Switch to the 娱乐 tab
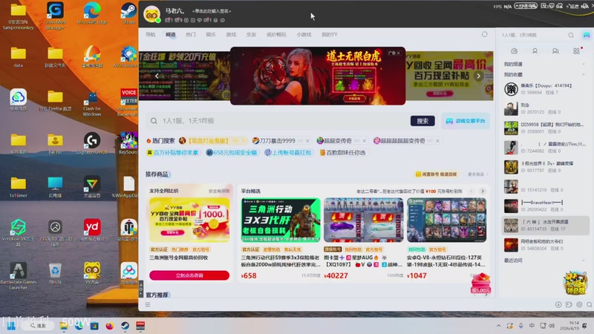This screenshot has height=334, width=594. click(211, 34)
